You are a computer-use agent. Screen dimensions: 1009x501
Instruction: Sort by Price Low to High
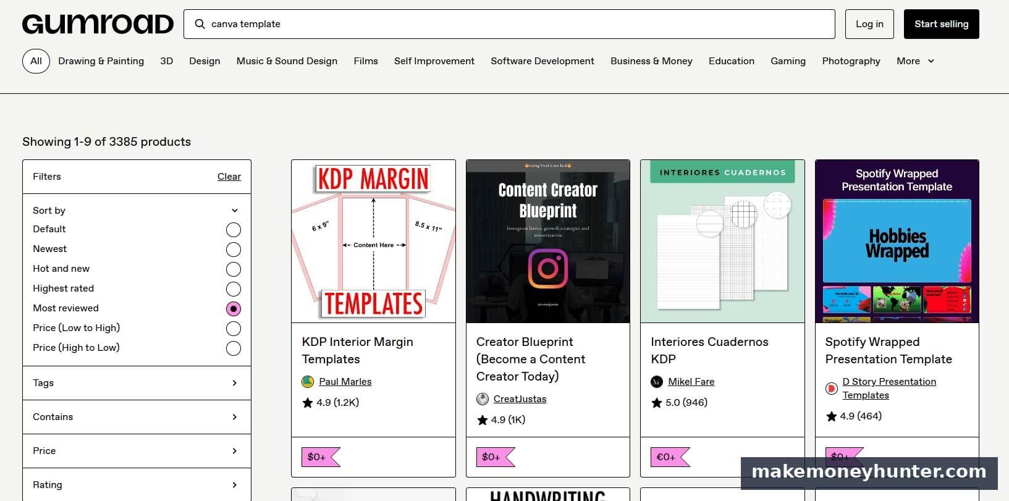pyautogui.click(x=234, y=329)
